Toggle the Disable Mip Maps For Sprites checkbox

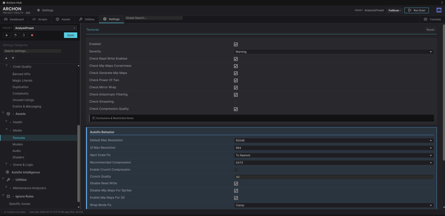(236, 191)
